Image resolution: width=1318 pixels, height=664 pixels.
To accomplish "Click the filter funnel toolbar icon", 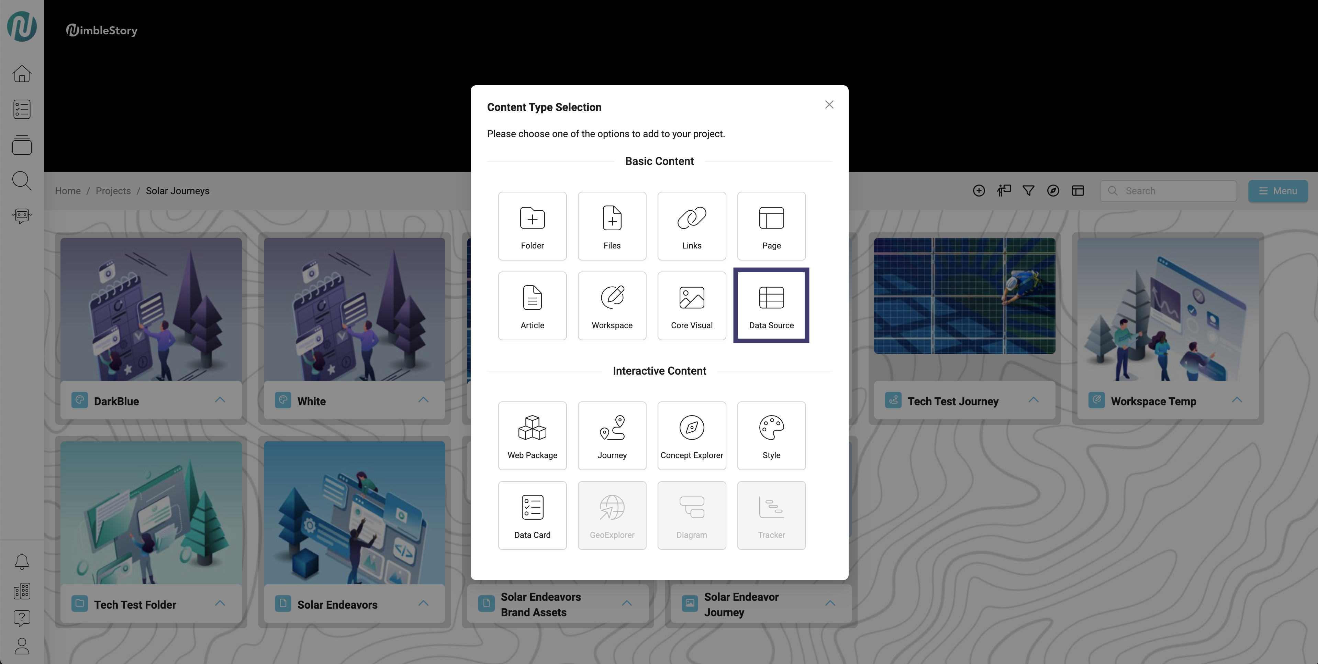I will click(x=1028, y=190).
